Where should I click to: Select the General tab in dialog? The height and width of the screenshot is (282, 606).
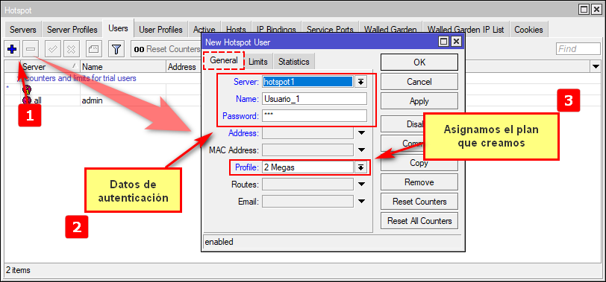click(224, 60)
